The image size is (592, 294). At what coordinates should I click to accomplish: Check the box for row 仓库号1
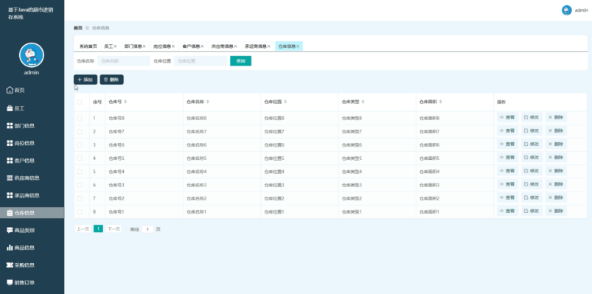pyautogui.click(x=80, y=211)
